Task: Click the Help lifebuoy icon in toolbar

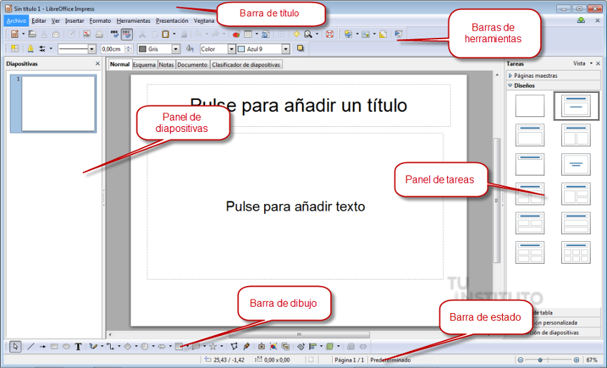Action: click(x=330, y=34)
